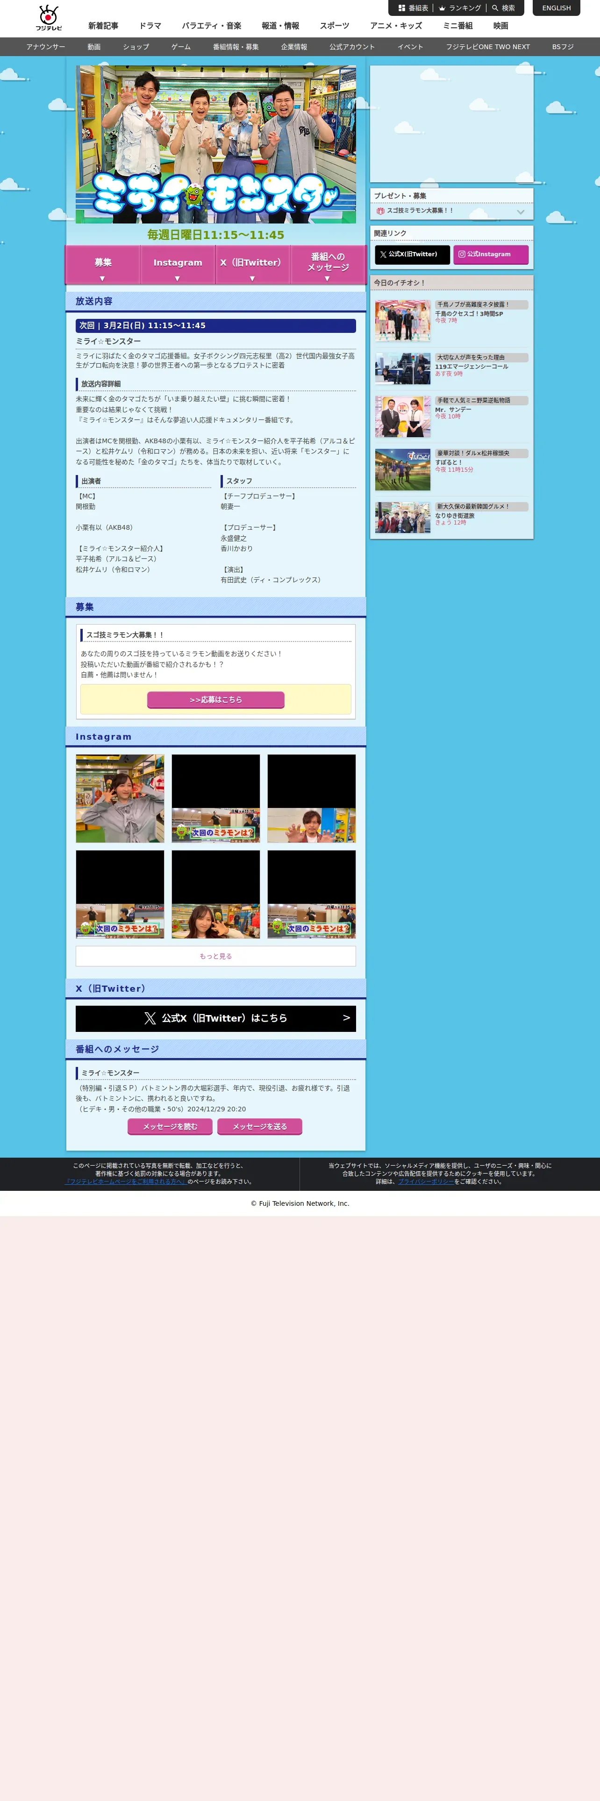Click メッセージを送る button
Viewport: 600px width, 1801px height.
point(260,1126)
